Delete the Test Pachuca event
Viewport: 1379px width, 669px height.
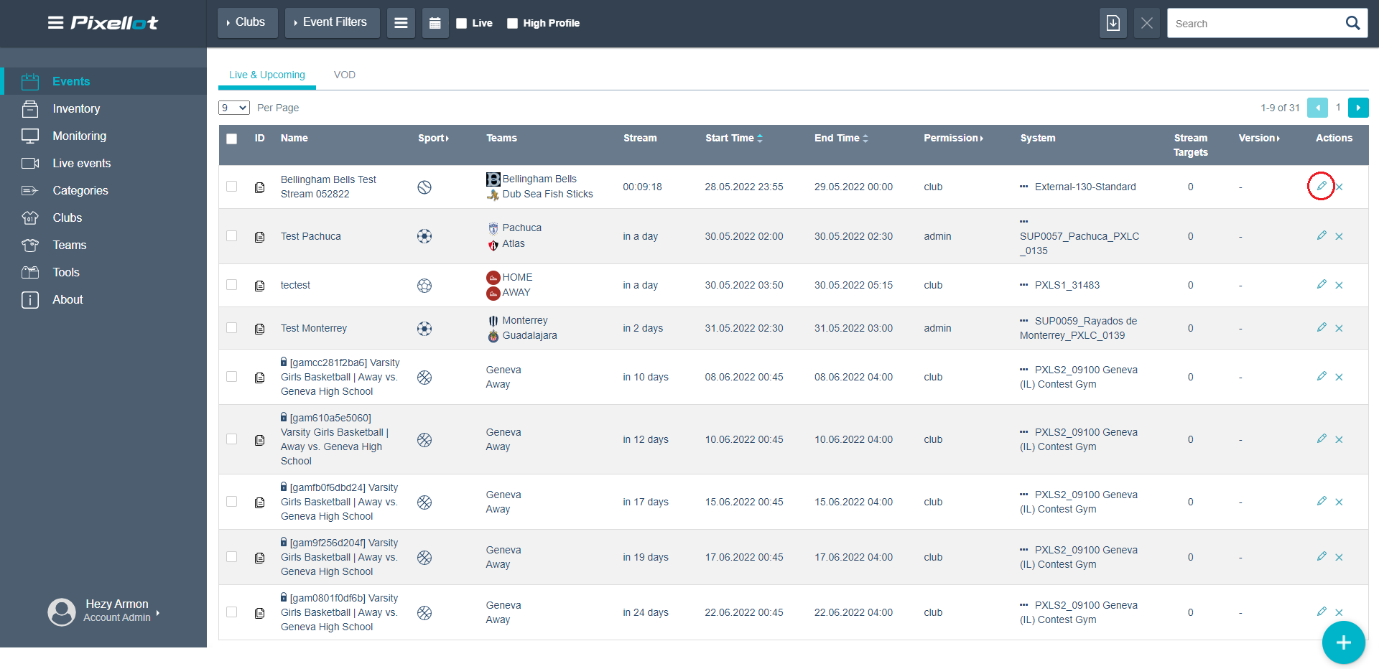1339,236
